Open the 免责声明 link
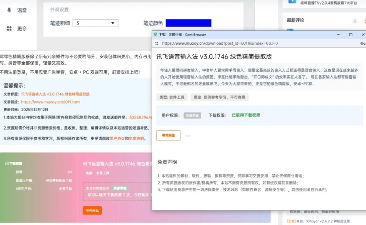This screenshot has width=366, height=225. [136, 138]
